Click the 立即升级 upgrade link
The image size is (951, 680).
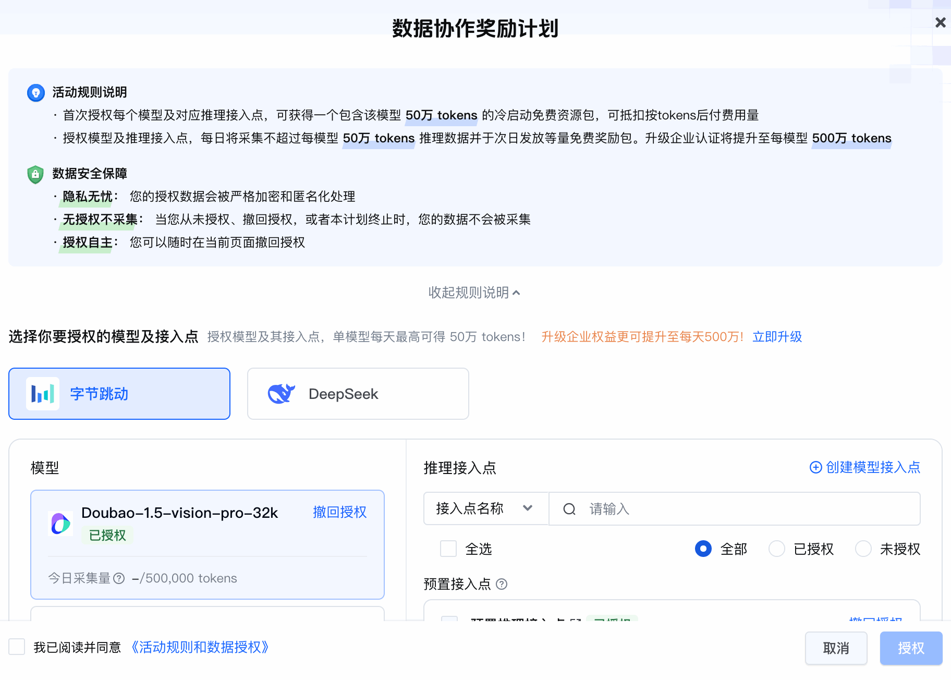click(776, 336)
